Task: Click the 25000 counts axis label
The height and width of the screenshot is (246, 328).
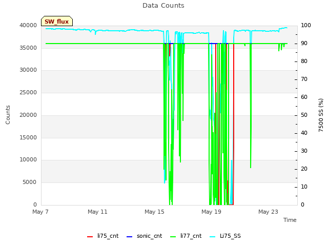Action: [x=28, y=93]
